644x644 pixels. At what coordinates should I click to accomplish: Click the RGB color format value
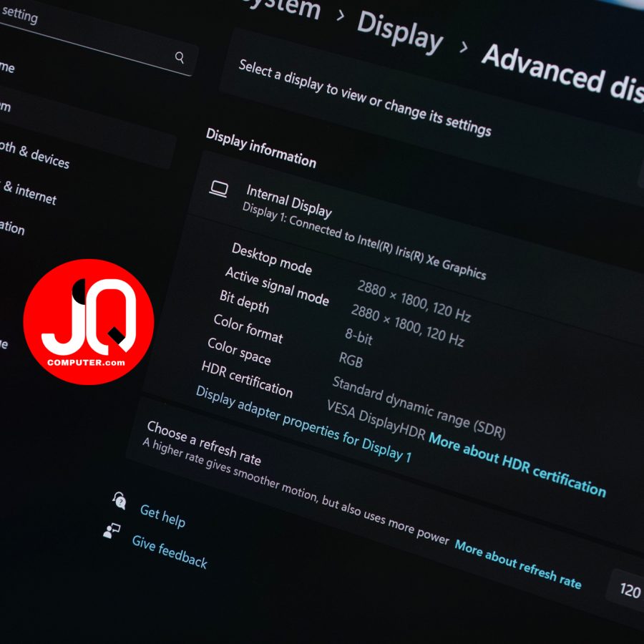351,360
